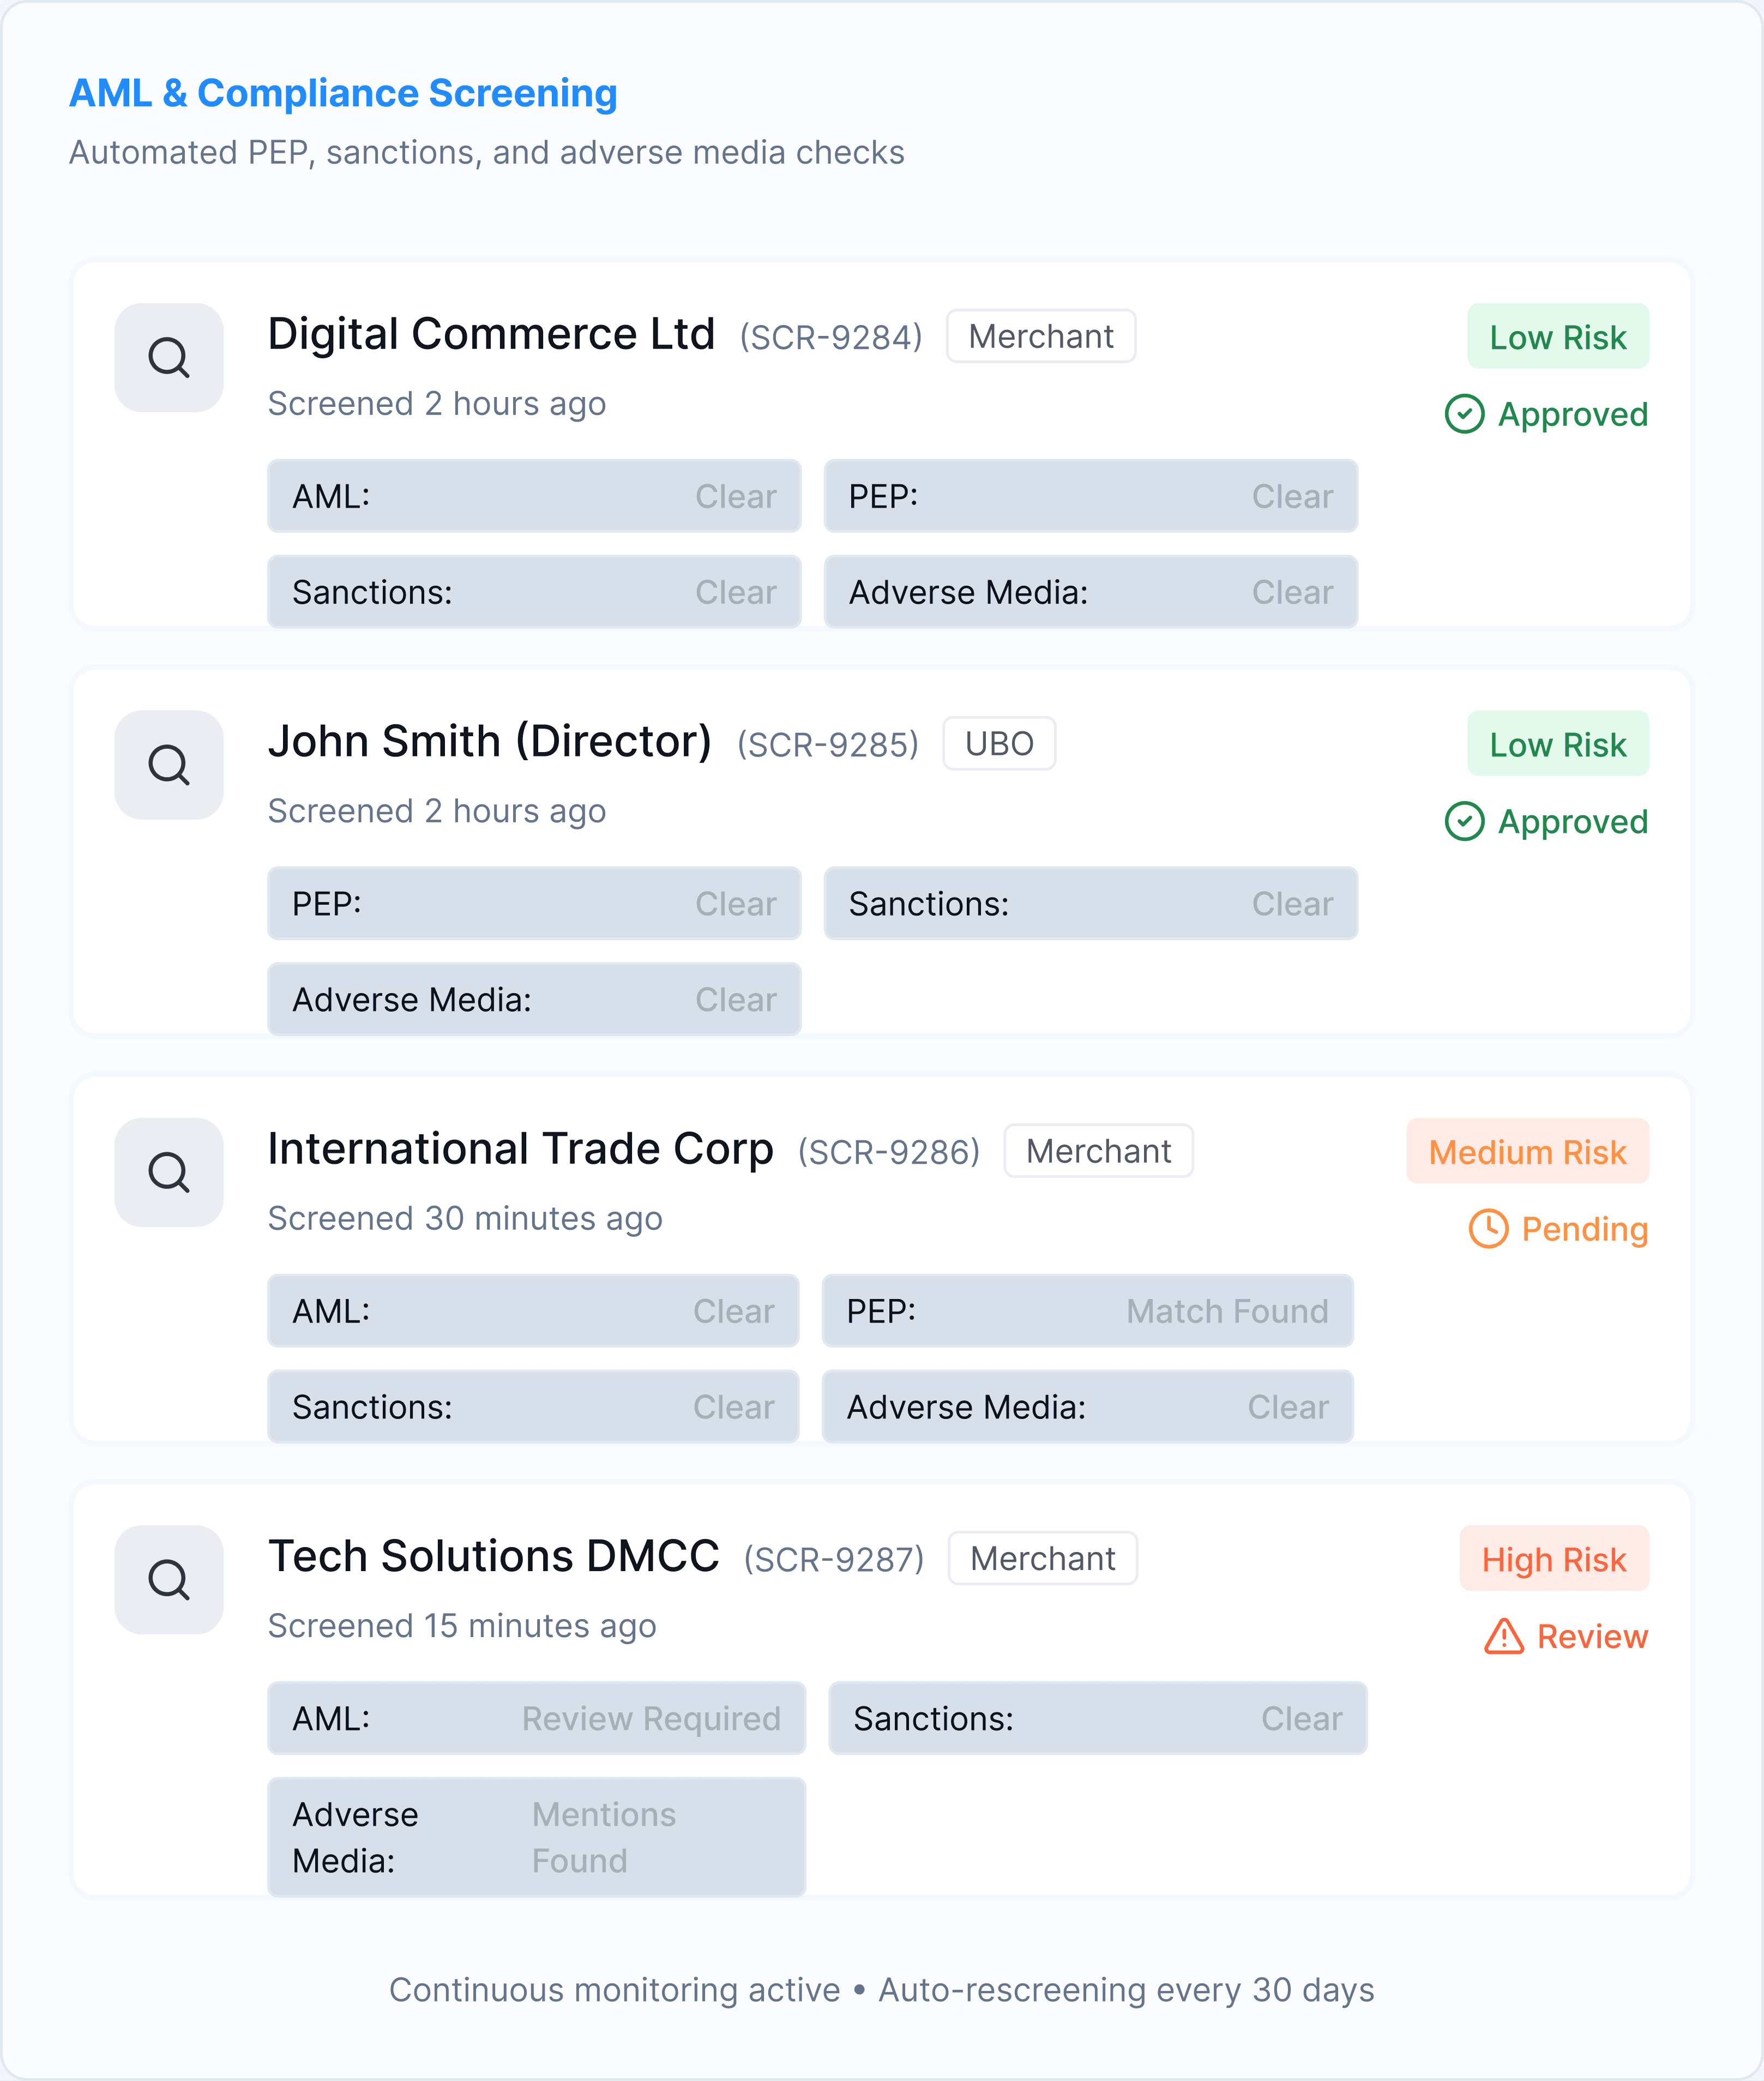
Task: Select the Low Risk badge for Digital Commerce Ltd
Action: (1557, 337)
